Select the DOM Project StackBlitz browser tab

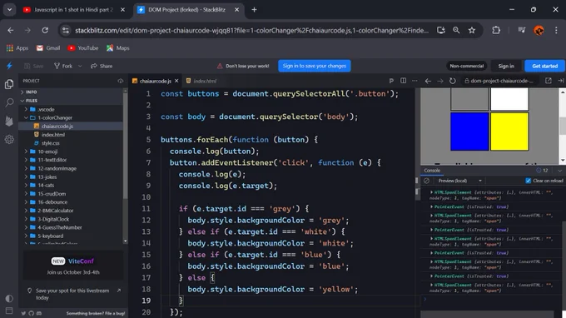point(187,10)
